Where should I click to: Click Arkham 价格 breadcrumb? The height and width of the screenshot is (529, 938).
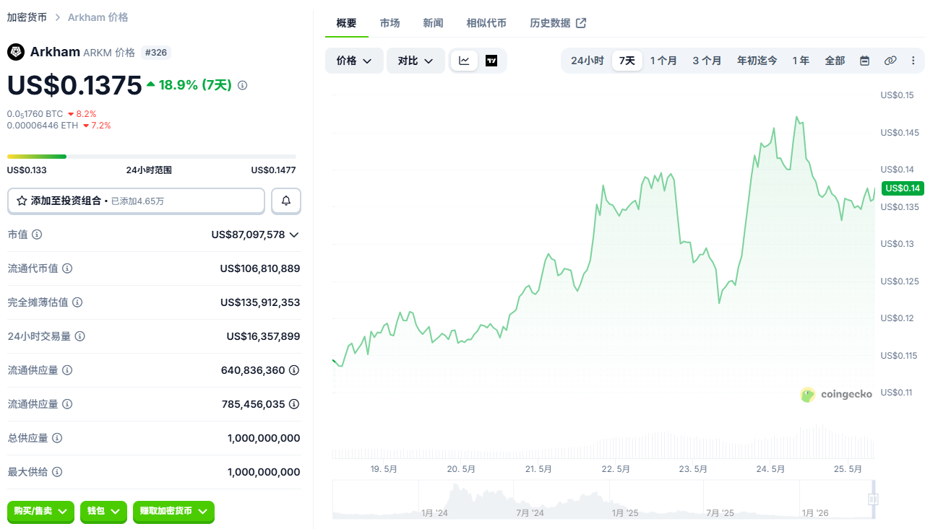pos(98,17)
